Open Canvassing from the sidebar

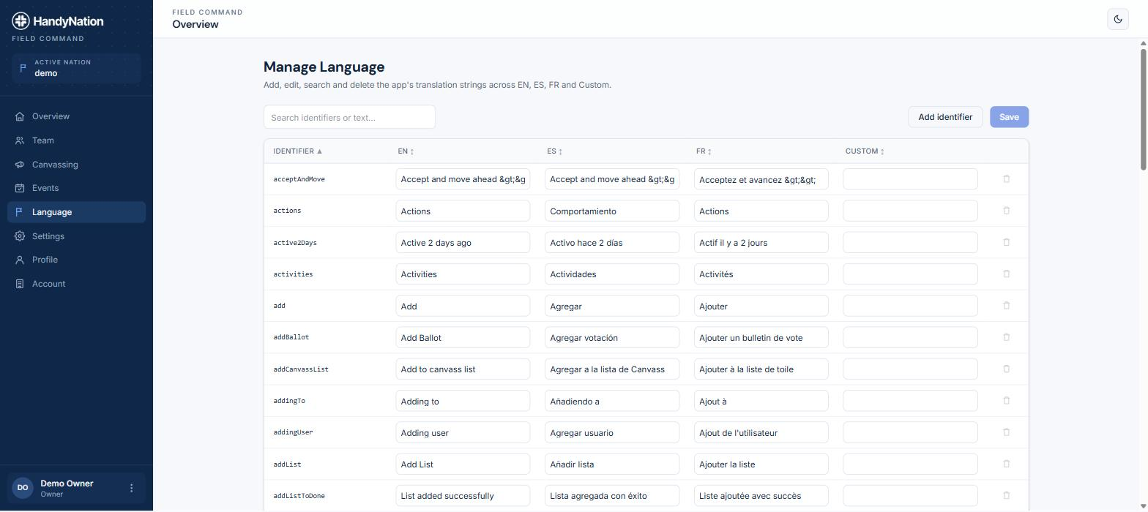77,165
